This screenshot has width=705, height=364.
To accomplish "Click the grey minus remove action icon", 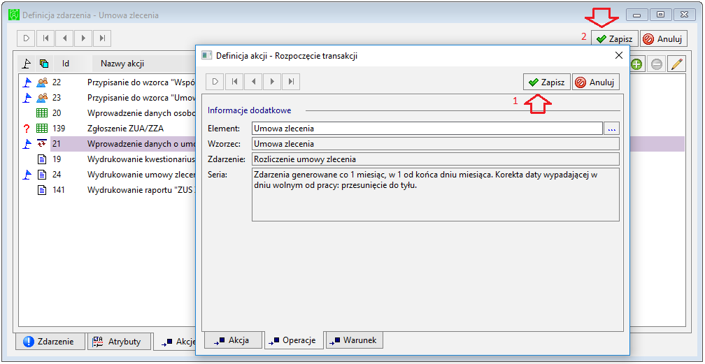I will pos(657,65).
